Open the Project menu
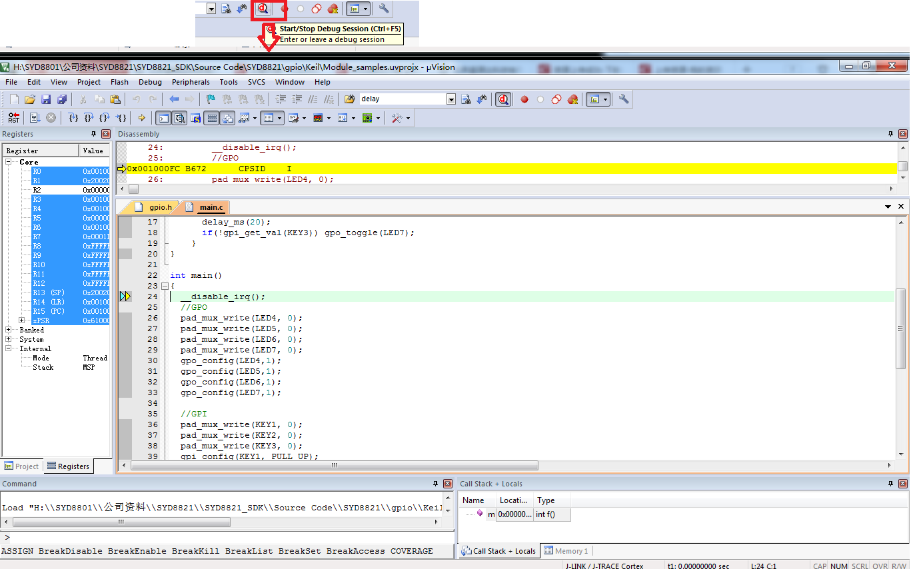 (x=89, y=82)
